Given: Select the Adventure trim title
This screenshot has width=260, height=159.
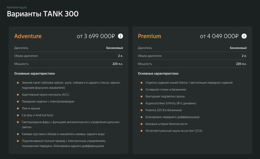Looking at the screenshot, I should coord(28,36).
